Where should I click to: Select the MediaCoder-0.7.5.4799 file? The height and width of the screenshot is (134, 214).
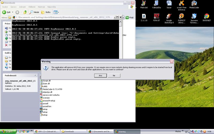[x=51, y=89]
